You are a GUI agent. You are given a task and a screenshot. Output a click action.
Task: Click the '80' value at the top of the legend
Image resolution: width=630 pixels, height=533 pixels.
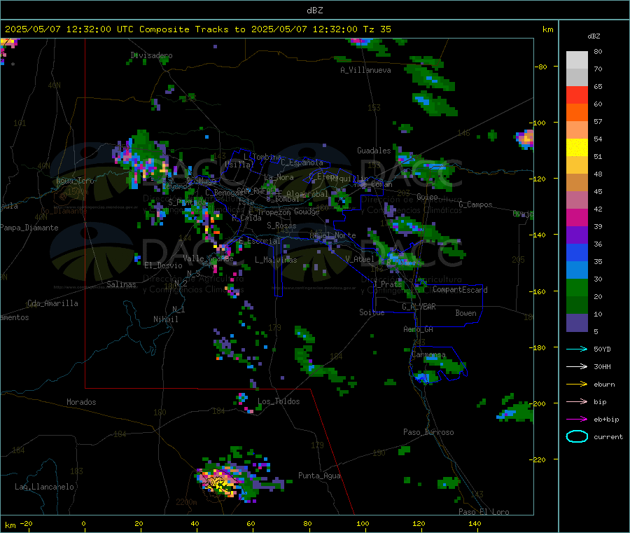[598, 51]
